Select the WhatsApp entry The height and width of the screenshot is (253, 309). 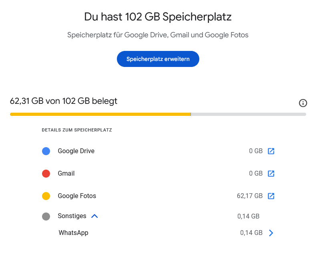point(73,233)
